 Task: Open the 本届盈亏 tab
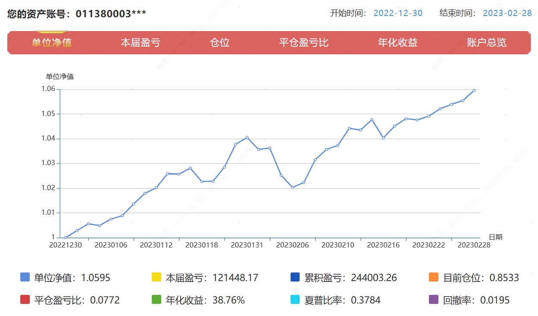[140, 43]
